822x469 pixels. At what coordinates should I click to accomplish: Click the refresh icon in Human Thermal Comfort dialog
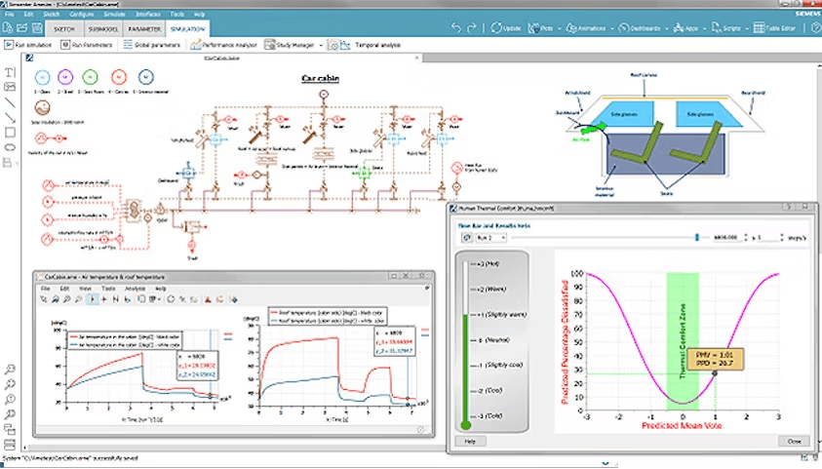(x=466, y=237)
